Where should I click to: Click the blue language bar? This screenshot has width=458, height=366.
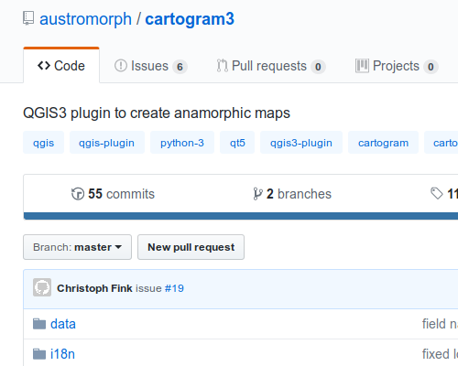tap(241, 216)
